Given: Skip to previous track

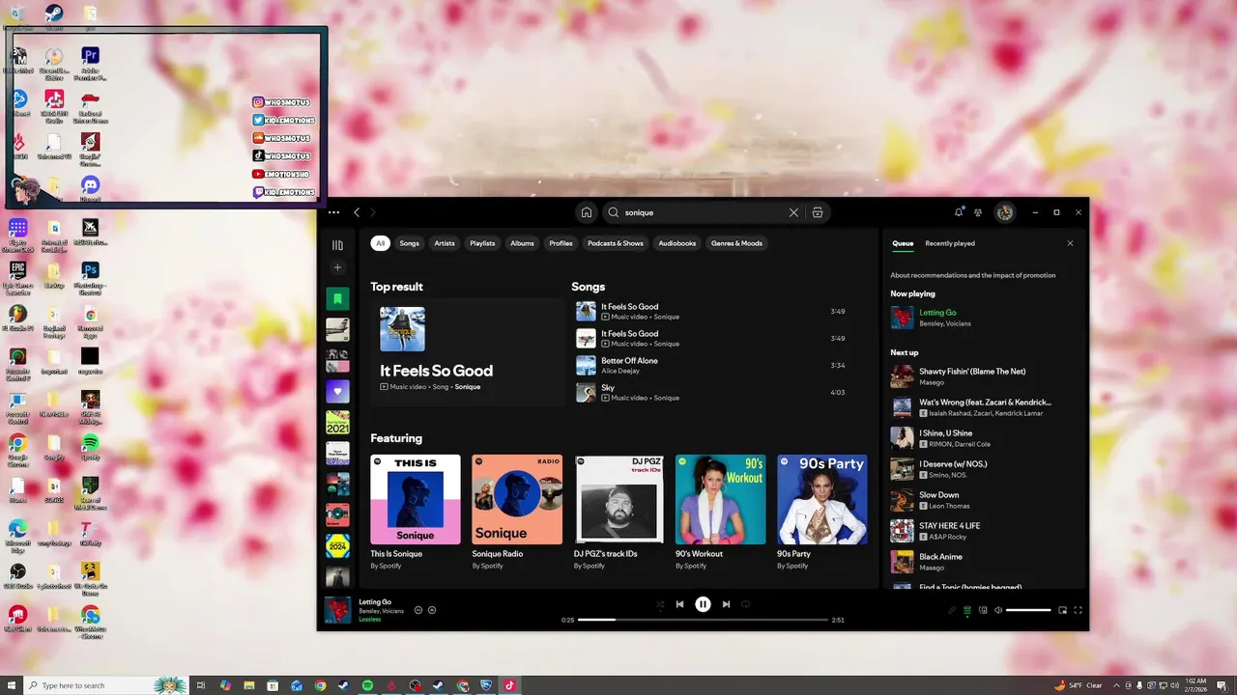Looking at the screenshot, I should point(679,604).
